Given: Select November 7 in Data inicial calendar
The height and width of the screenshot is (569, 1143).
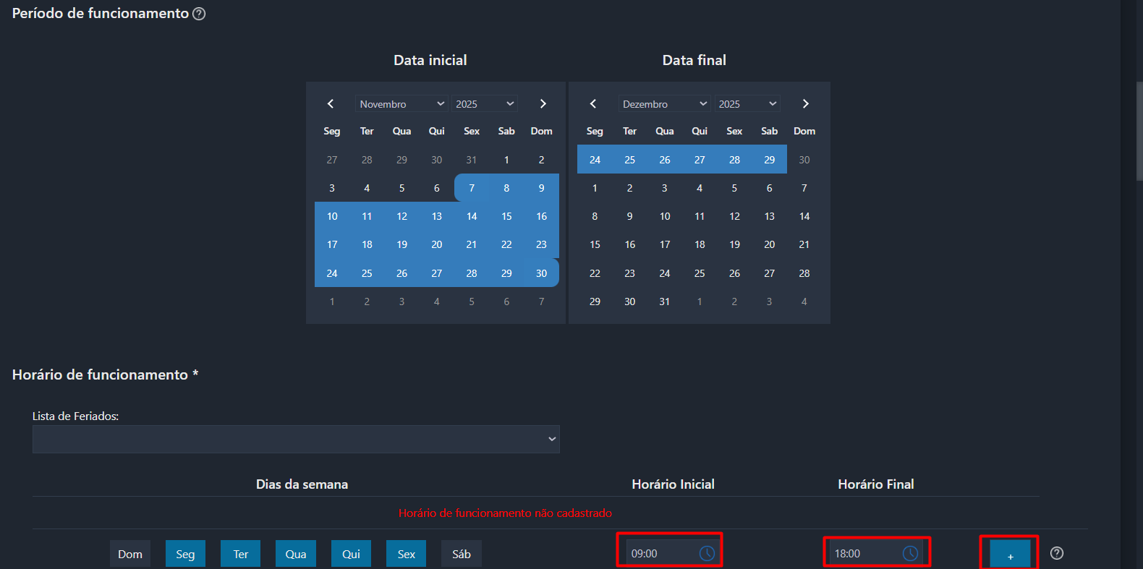Looking at the screenshot, I should [x=472, y=188].
